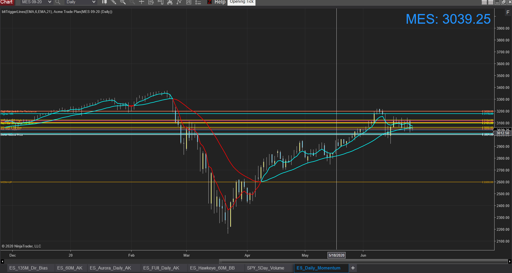
Task: Click the bltTriggerLines indicator label text
Action: pos(57,12)
